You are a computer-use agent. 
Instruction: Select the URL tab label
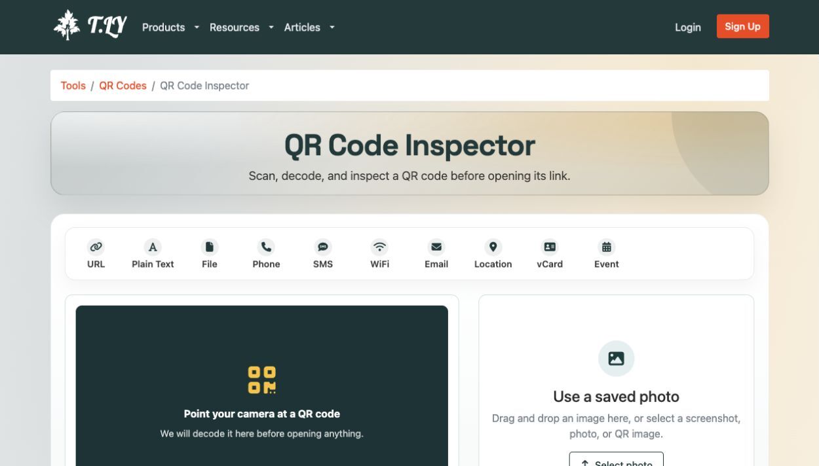[x=96, y=264]
